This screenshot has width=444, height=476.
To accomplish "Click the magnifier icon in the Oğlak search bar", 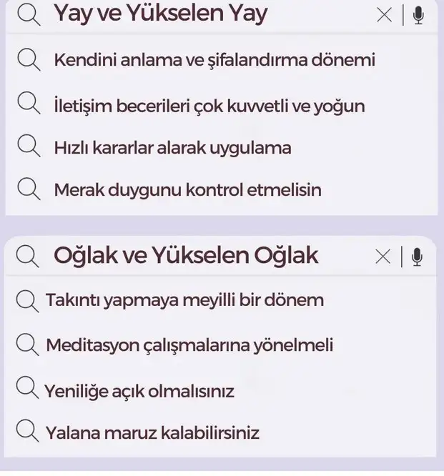I will pyautogui.click(x=27, y=257).
